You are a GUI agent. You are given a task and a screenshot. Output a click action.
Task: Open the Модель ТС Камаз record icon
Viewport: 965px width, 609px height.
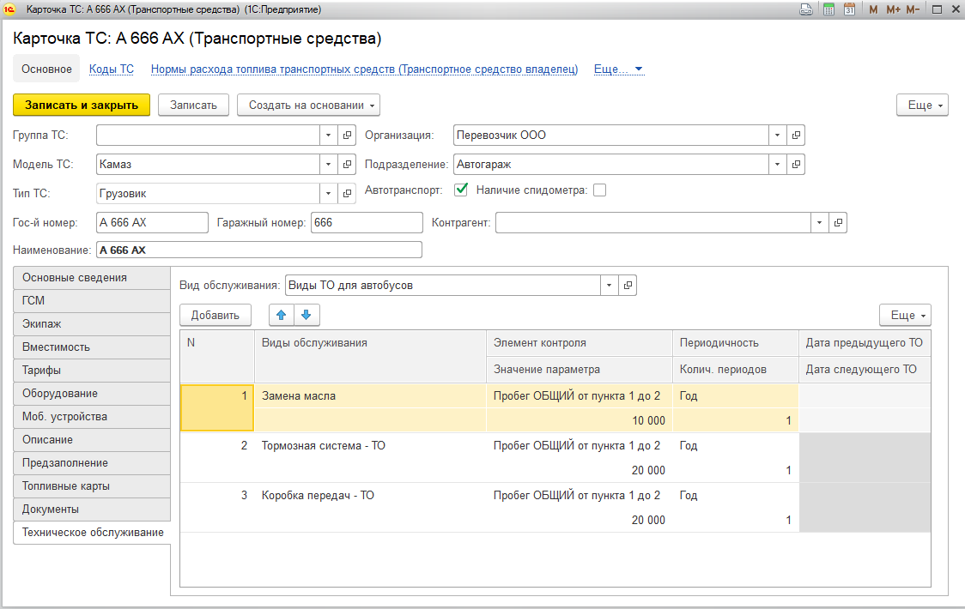click(x=348, y=164)
